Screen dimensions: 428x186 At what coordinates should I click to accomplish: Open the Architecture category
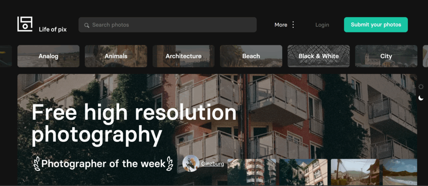coord(183,56)
